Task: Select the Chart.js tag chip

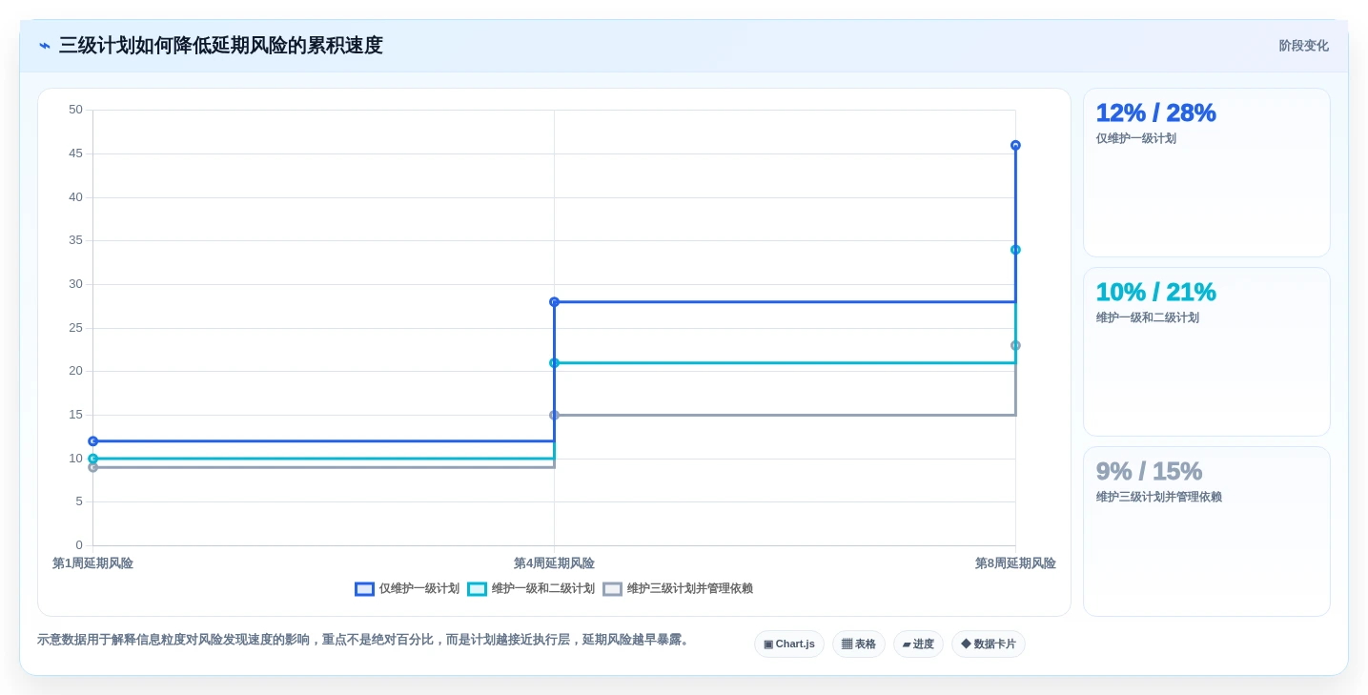Action: pyautogui.click(x=789, y=644)
